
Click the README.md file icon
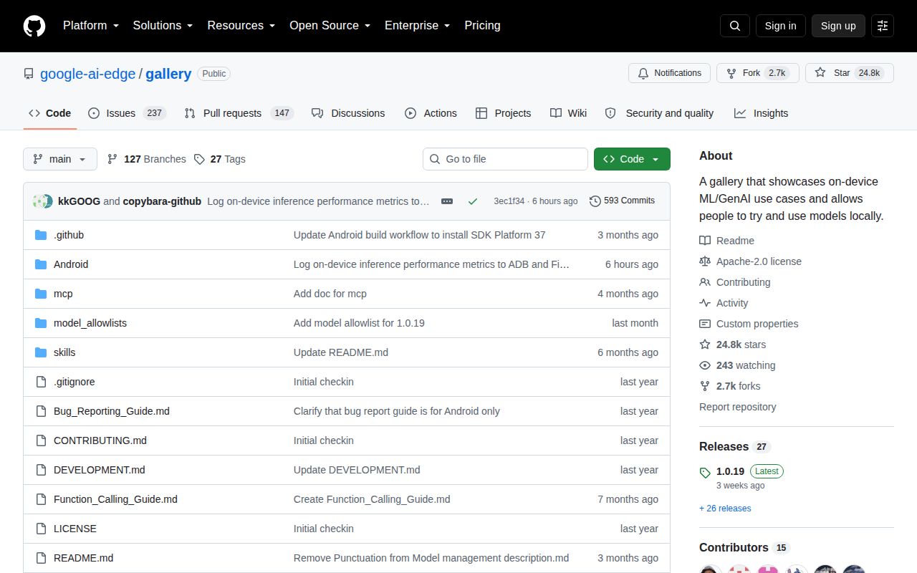[x=41, y=558]
